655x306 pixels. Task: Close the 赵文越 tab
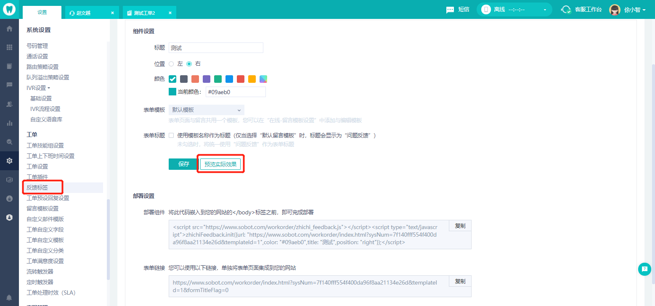(112, 13)
